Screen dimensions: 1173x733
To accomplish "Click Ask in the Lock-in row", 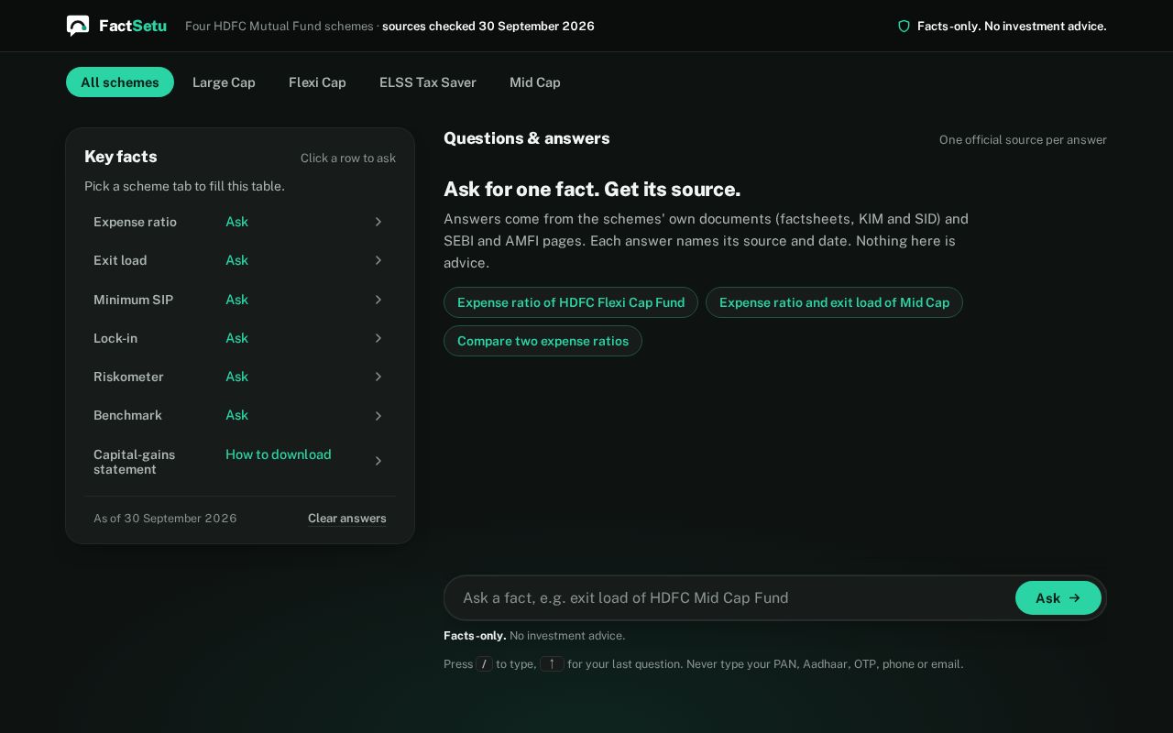I will 236,338.
